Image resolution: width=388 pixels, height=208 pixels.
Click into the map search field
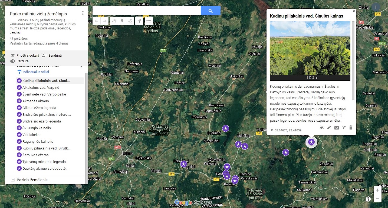[x=146, y=11]
